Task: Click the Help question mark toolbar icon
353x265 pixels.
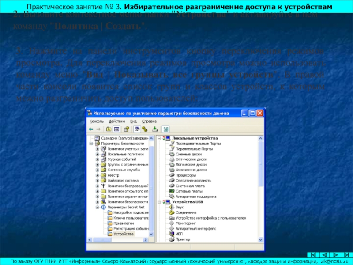Action: click(x=126, y=129)
